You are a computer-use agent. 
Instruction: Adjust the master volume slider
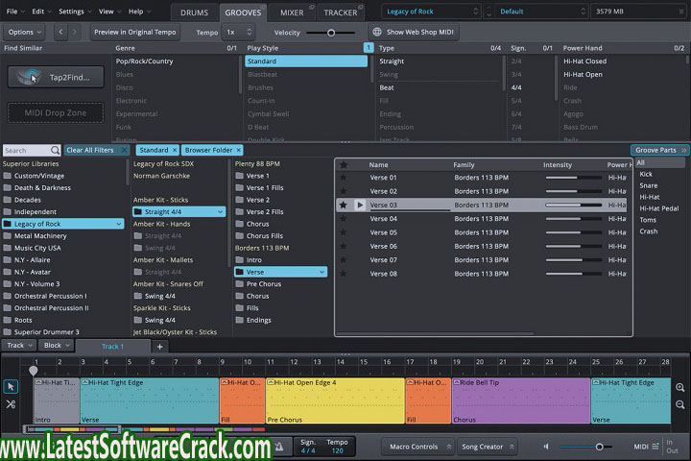[586, 447]
